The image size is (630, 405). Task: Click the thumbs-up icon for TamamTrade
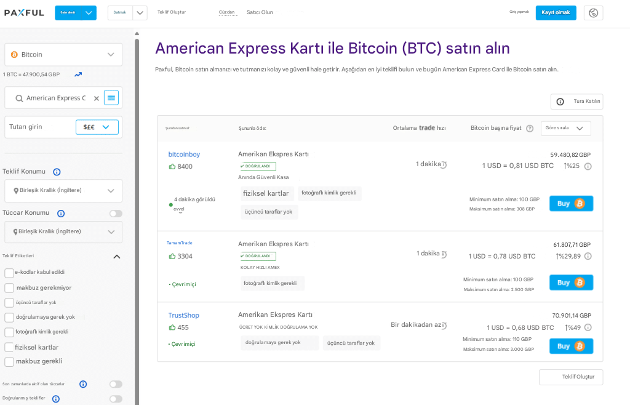172,256
